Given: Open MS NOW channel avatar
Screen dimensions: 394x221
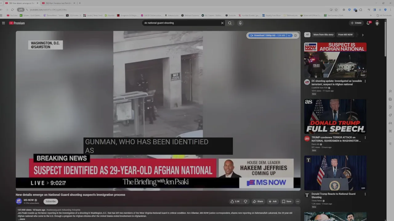Looking at the screenshot, I should tap(19, 201).
